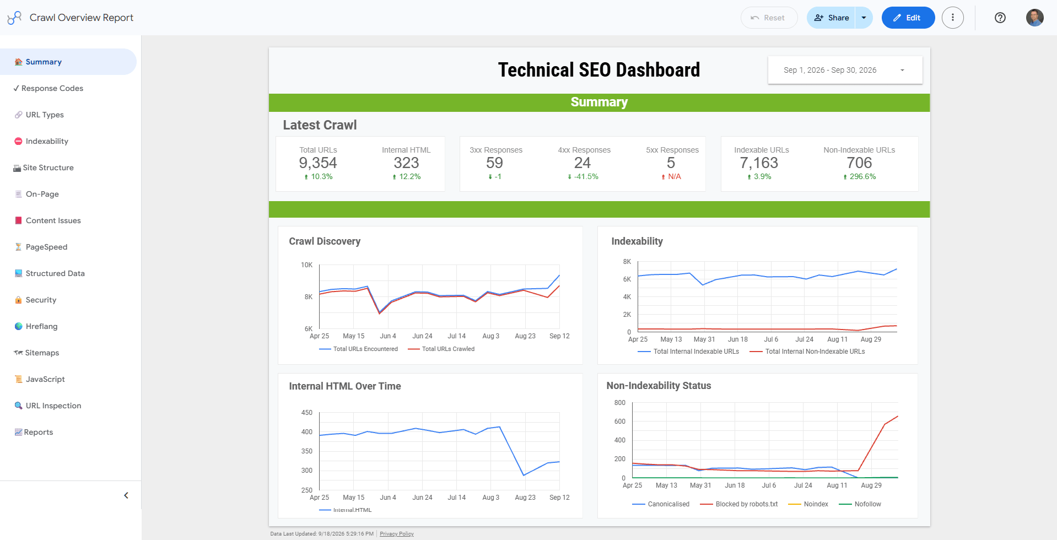This screenshot has height=540, width=1057.
Task: Click the blue Edit button
Action: [908, 18]
